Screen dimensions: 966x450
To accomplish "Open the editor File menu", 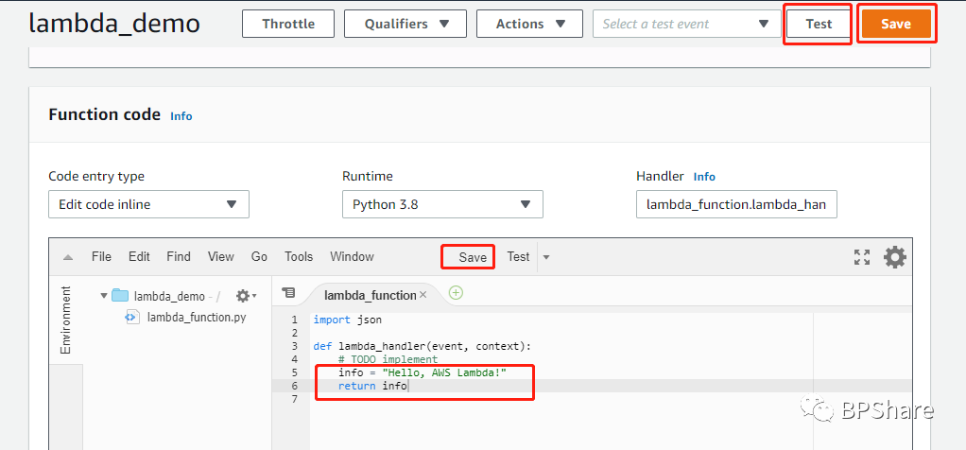I will coord(101,256).
